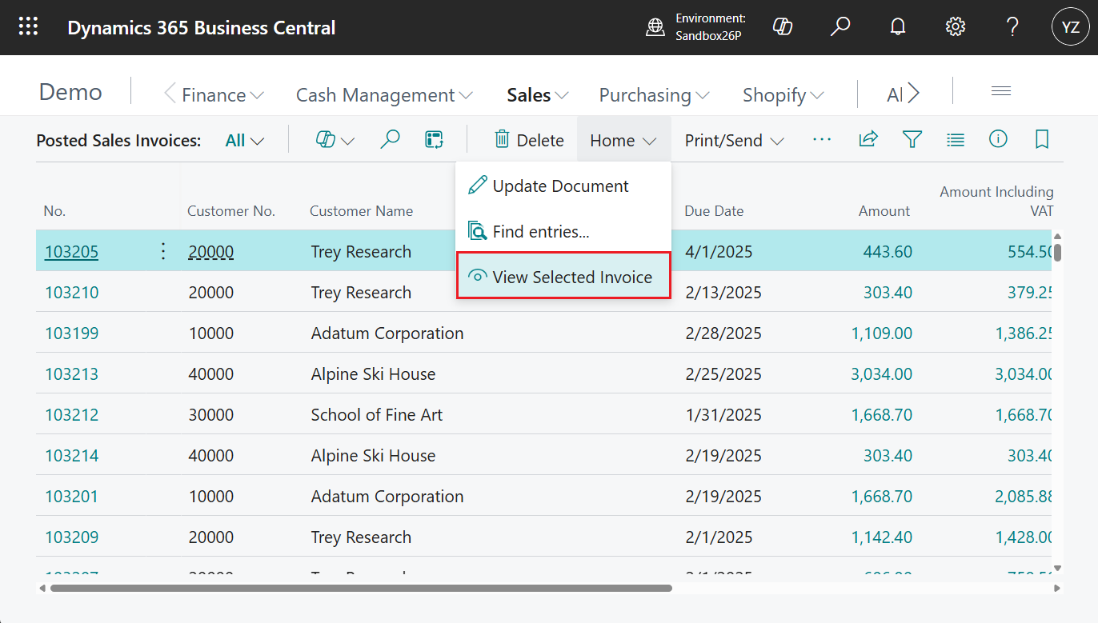The image size is (1098, 623).
Task: Open the Help question mark
Action: (1012, 26)
